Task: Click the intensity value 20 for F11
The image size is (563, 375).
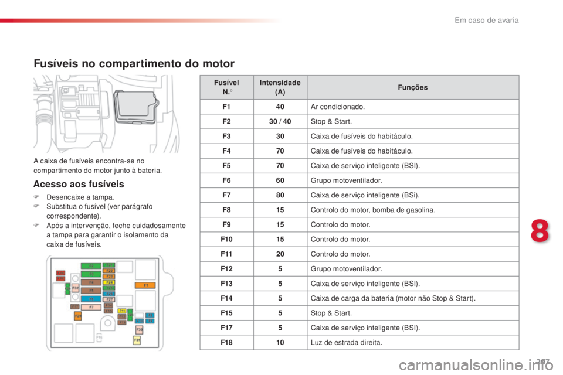Action: coord(280,254)
